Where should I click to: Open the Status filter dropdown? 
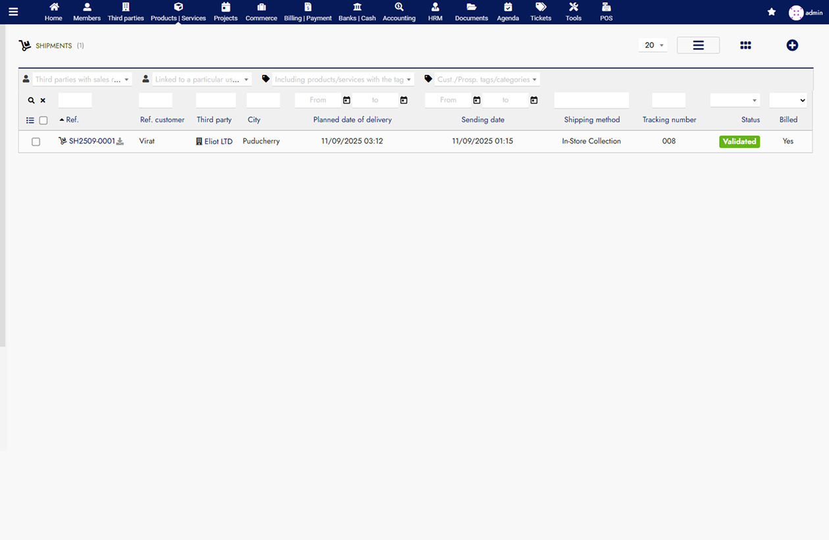point(734,100)
